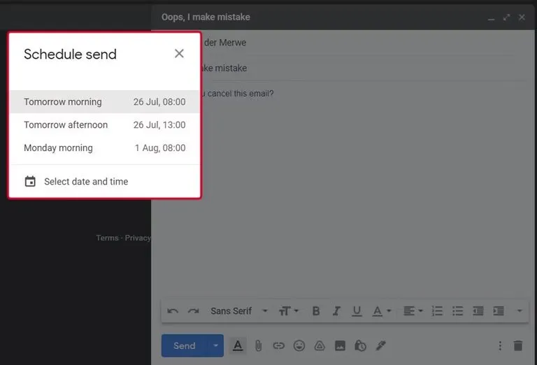The image size is (537, 365).
Task: Discard draft with trash icon
Action: (x=517, y=345)
